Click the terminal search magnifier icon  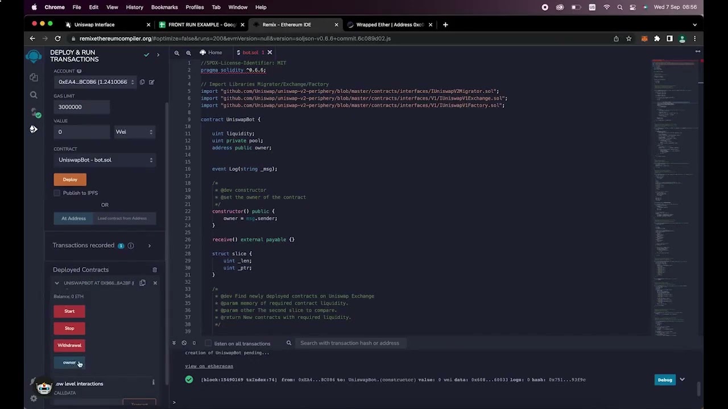point(289,343)
